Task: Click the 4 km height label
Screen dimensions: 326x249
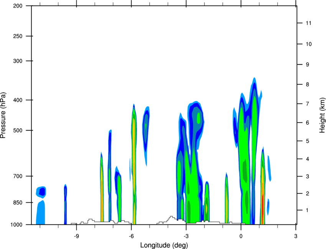Action: [308, 159]
